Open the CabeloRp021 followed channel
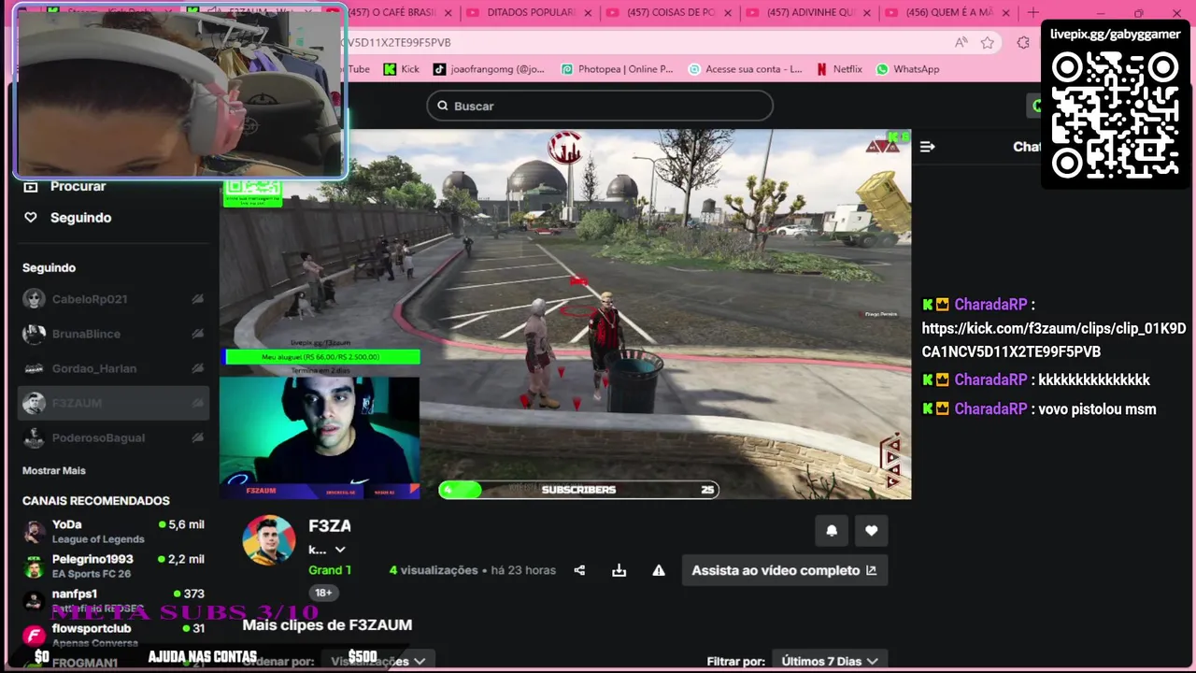Screen dimensions: 1196x673 pyautogui.click(x=113, y=299)
